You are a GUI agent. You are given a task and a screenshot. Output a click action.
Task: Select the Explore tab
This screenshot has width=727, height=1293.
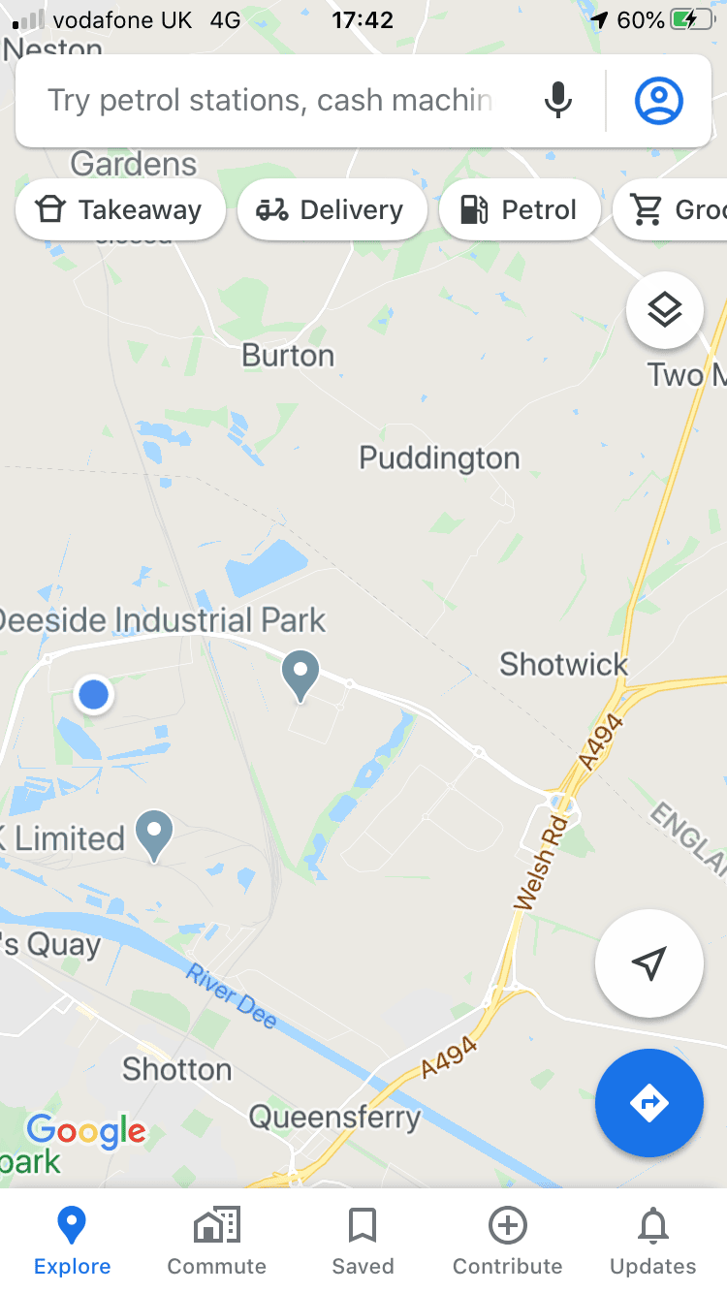tap(72, 1242)
